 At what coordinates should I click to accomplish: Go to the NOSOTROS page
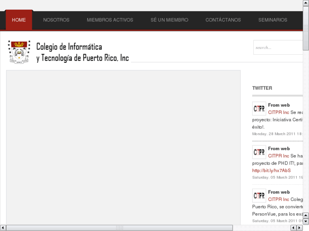[x=56, y=20]
